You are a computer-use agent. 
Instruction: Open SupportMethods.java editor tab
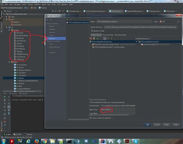pos(134,11)
